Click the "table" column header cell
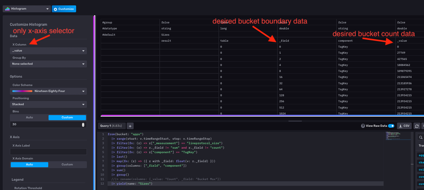 248,41
